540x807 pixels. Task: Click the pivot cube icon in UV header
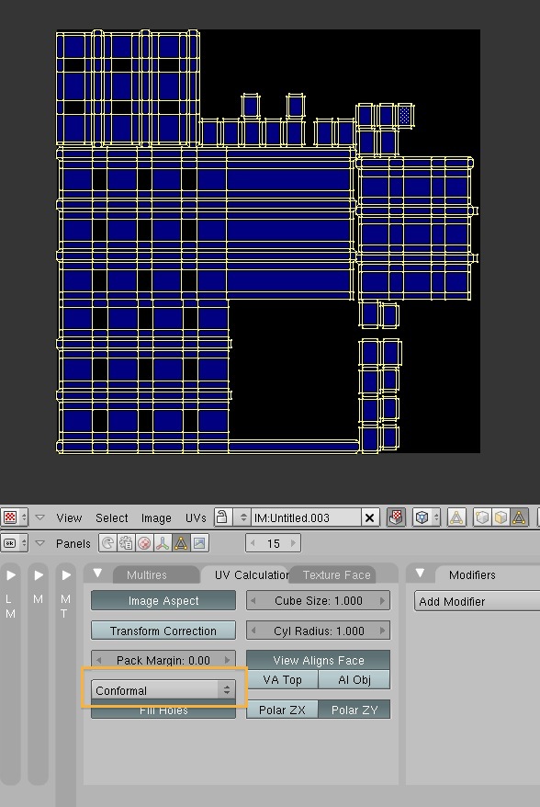(422, 517)
